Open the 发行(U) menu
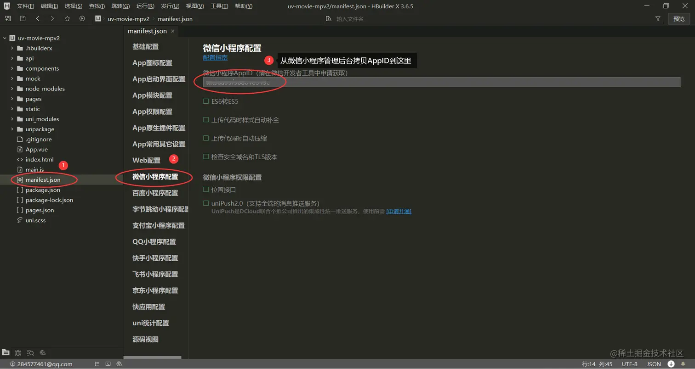695x369 pixels. coord(170,6)
